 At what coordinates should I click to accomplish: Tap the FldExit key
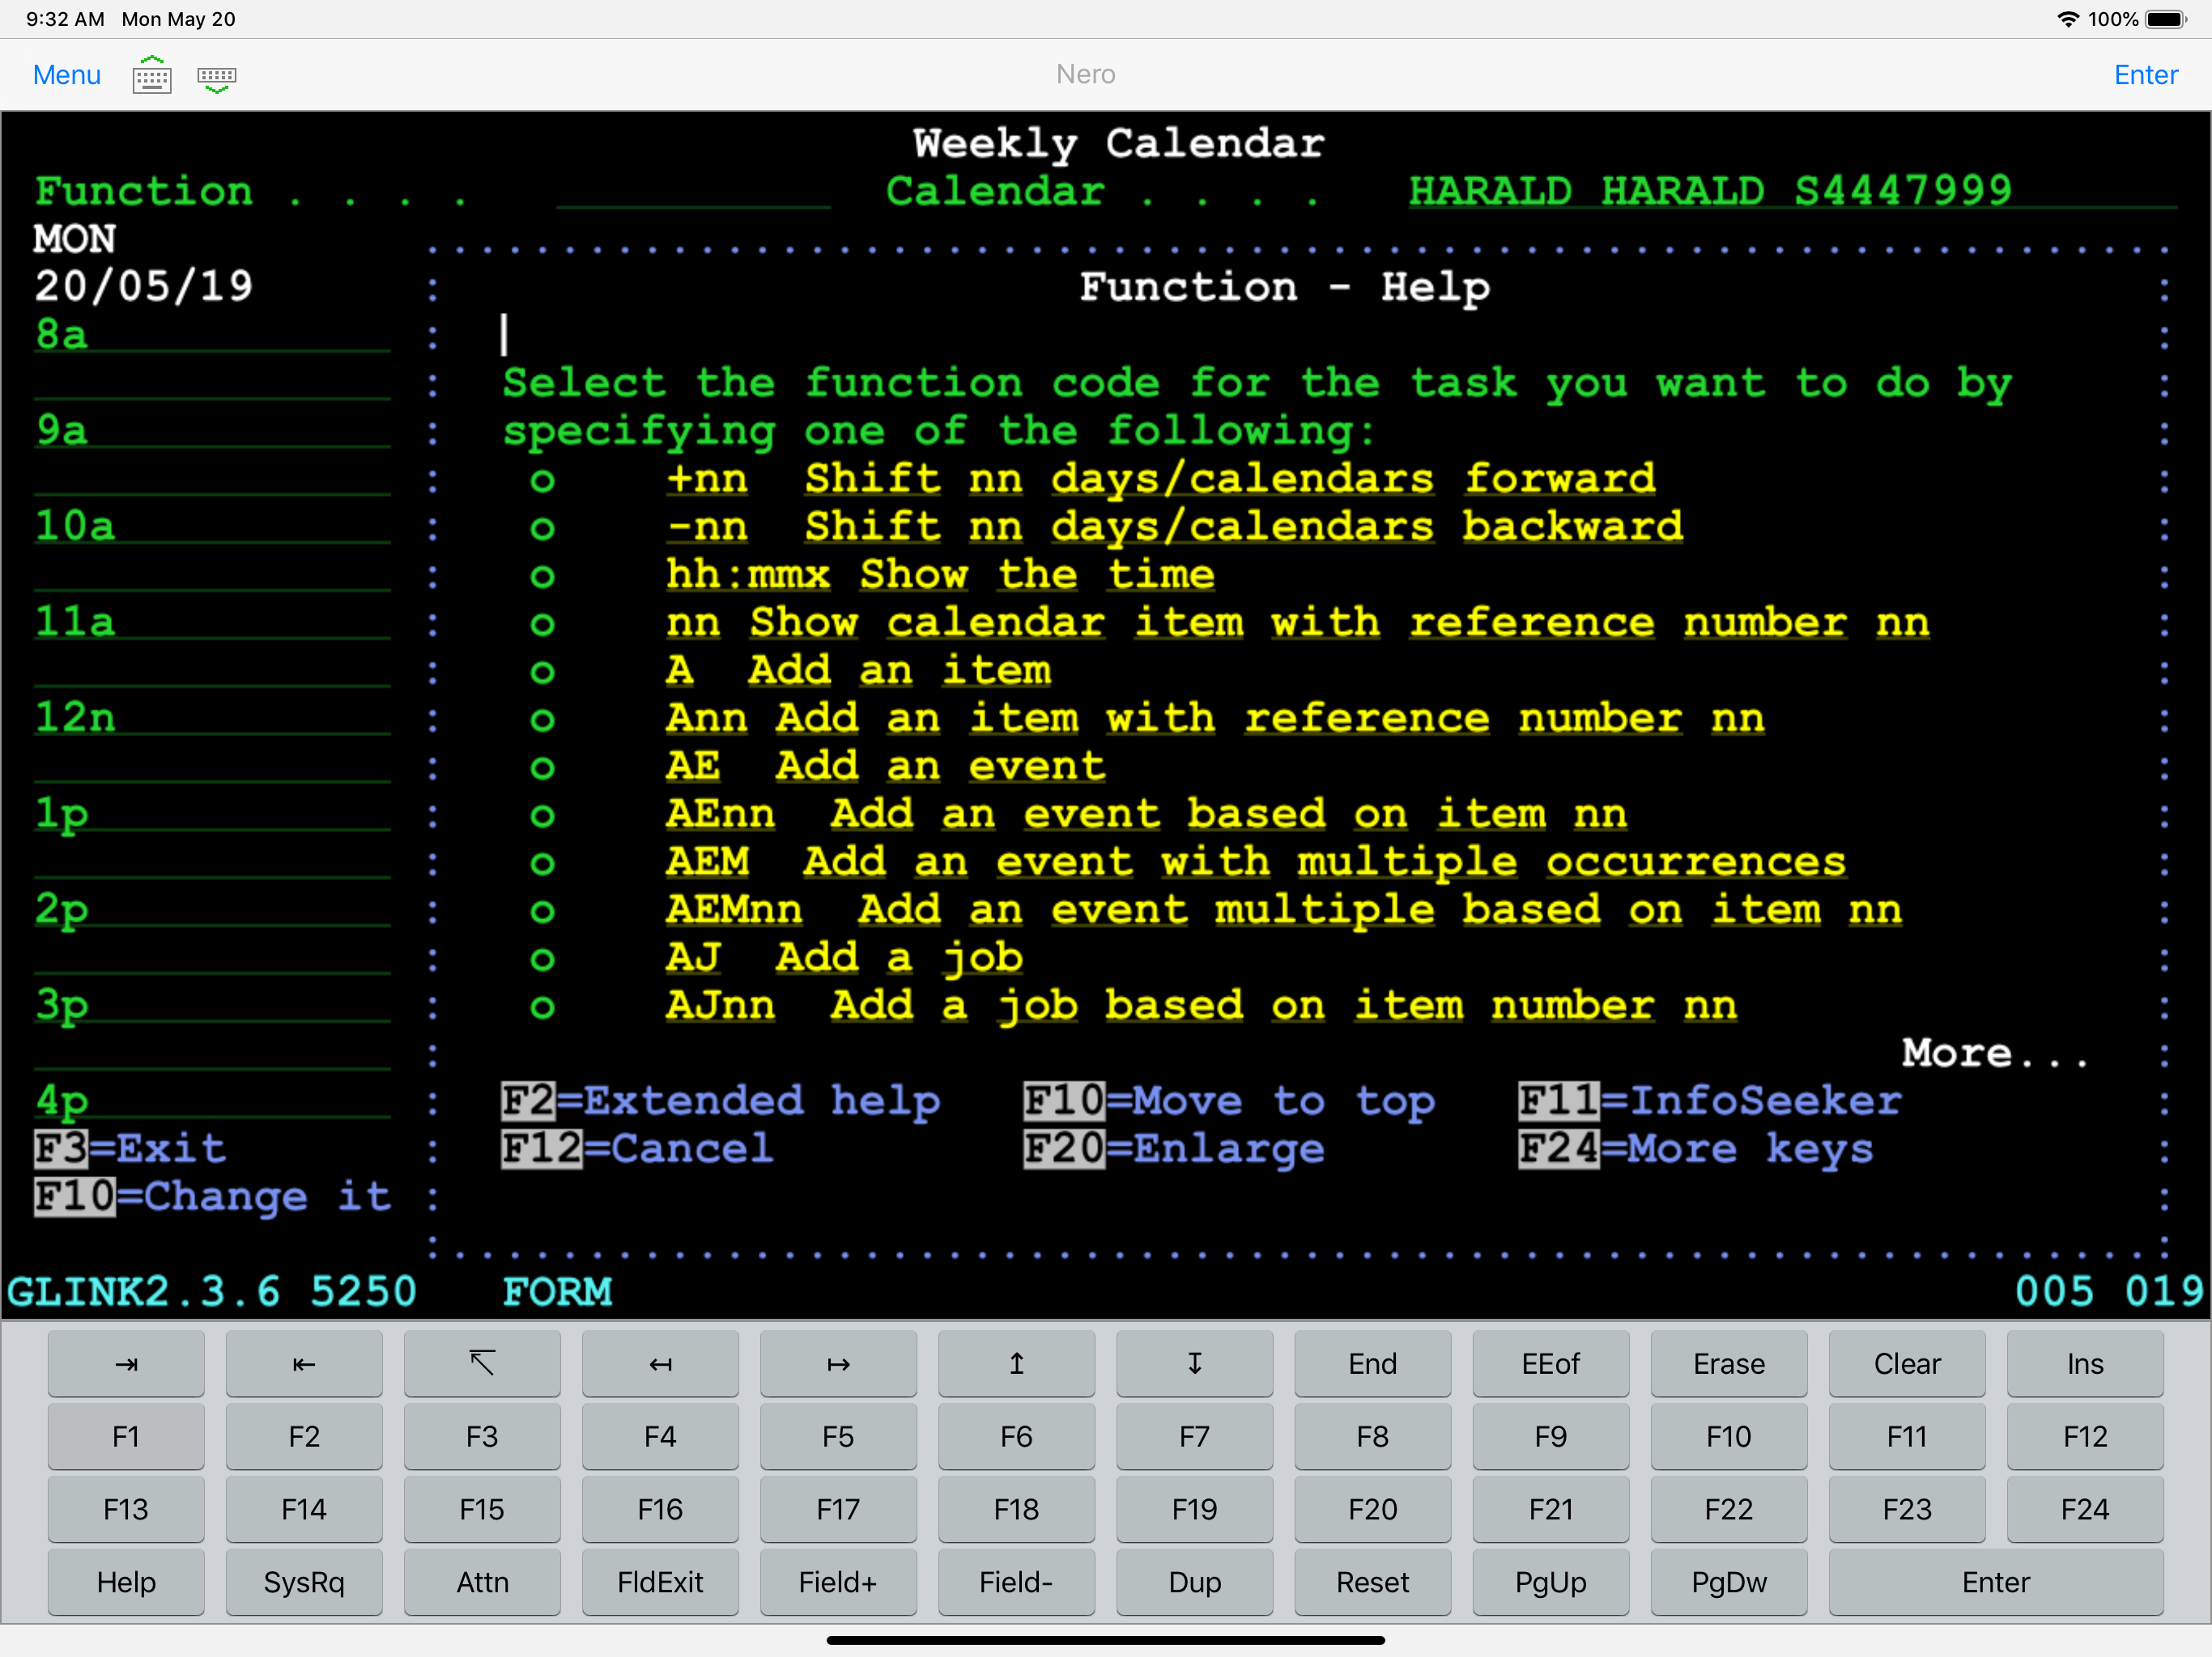click(660, 1582)
